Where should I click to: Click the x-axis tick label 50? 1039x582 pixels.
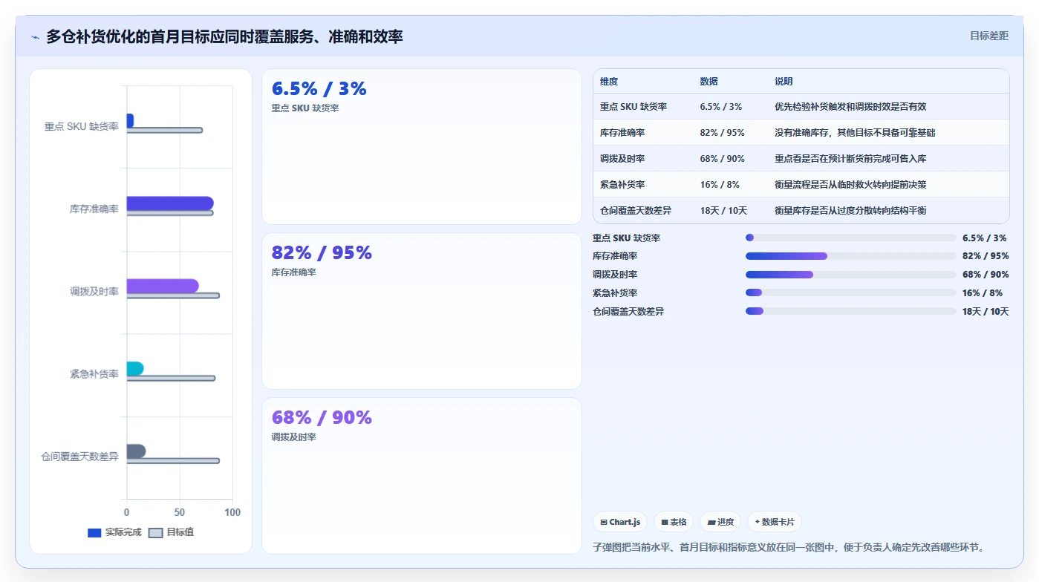[180, 513]
